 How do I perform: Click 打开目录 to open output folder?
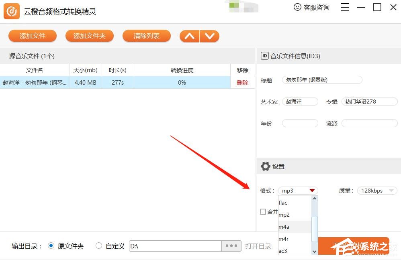click(258, 246)
